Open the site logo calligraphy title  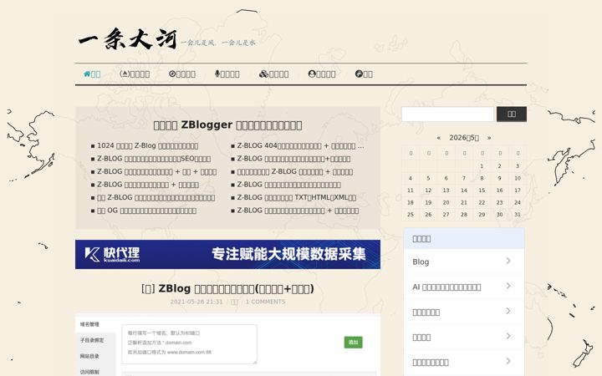click(x=127, y=39)
